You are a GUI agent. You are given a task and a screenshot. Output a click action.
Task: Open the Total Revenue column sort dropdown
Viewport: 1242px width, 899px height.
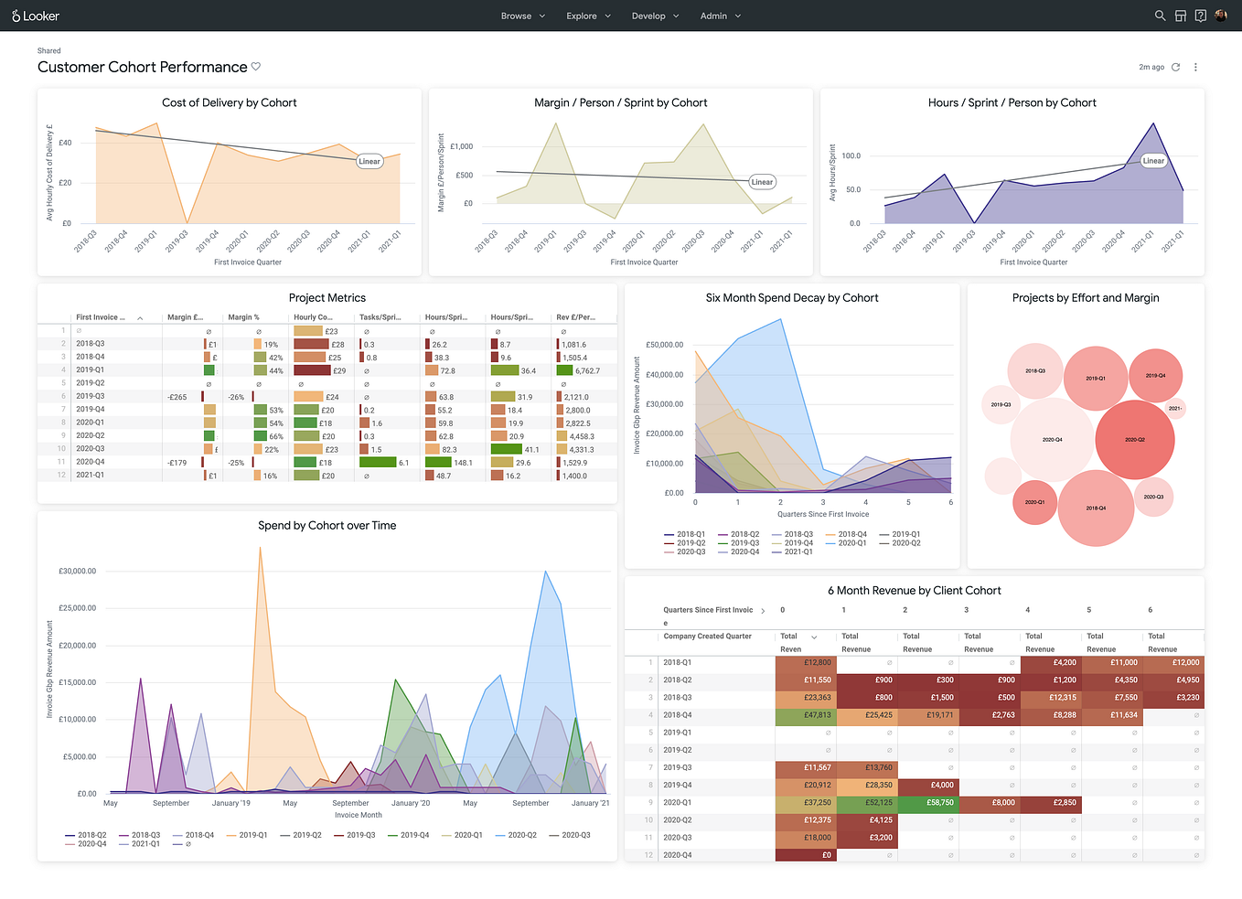pos(815,637)
